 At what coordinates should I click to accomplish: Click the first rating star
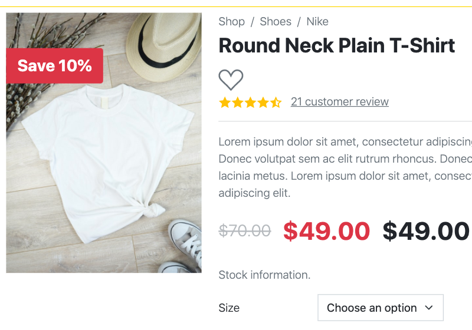click(x=225, y=103)
